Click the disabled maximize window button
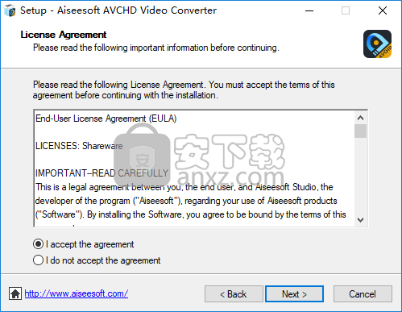The height and width of the screenshot is (312, 402). [x=346, y=10]
